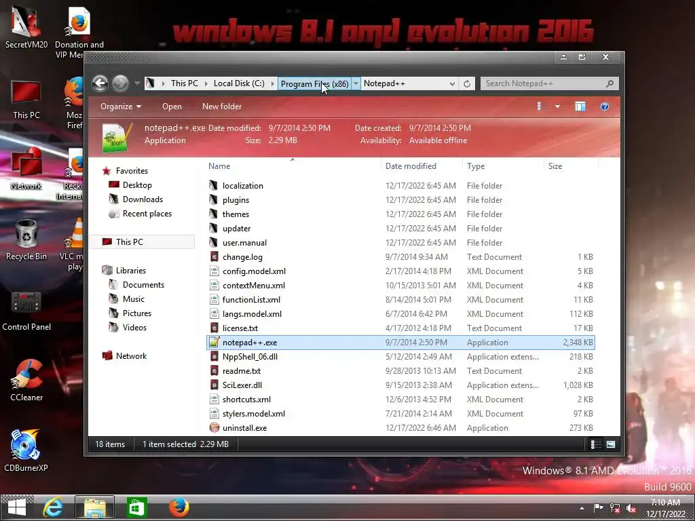The width and height of the screenshot is (695, 521).
Task: Select Favorites in navigation pane
Action: click(x=132, y=170)
